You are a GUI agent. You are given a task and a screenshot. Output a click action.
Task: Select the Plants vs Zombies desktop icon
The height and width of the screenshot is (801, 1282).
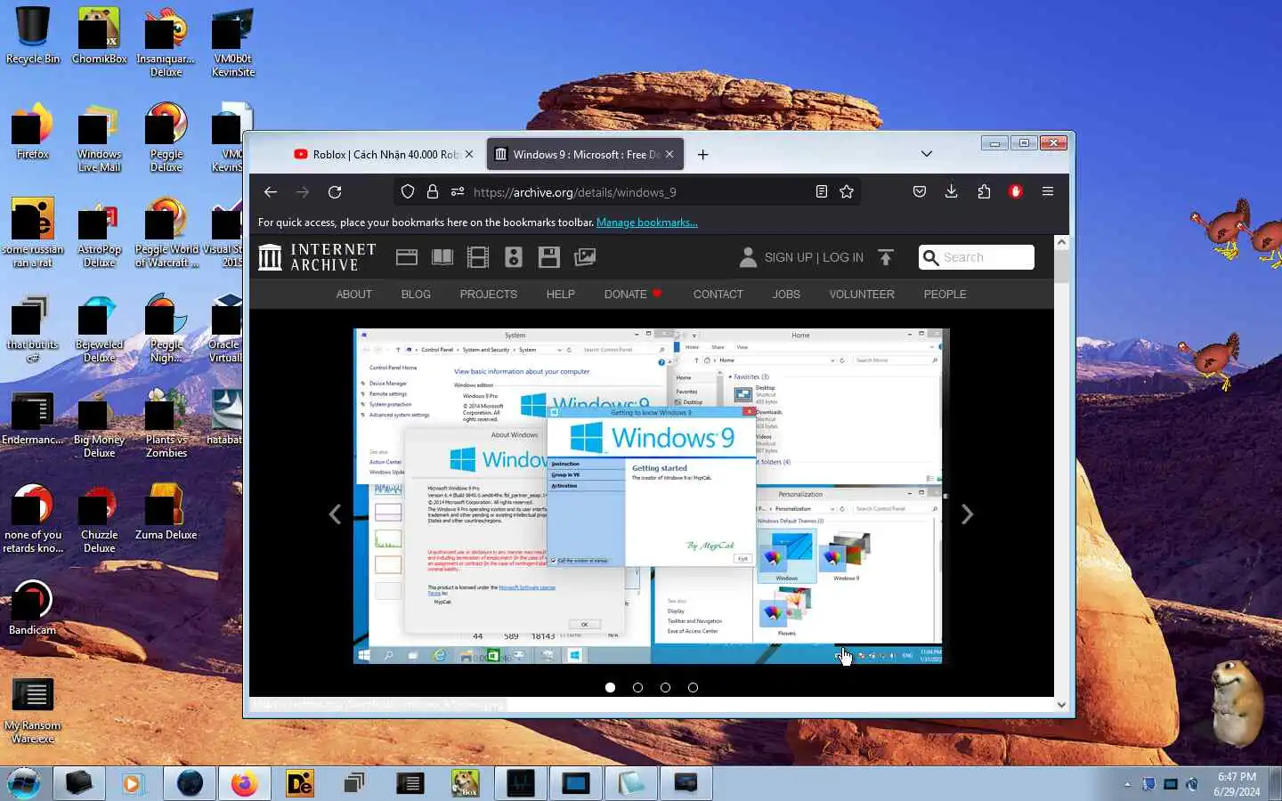pyautogui.click(x=166, y=424)
